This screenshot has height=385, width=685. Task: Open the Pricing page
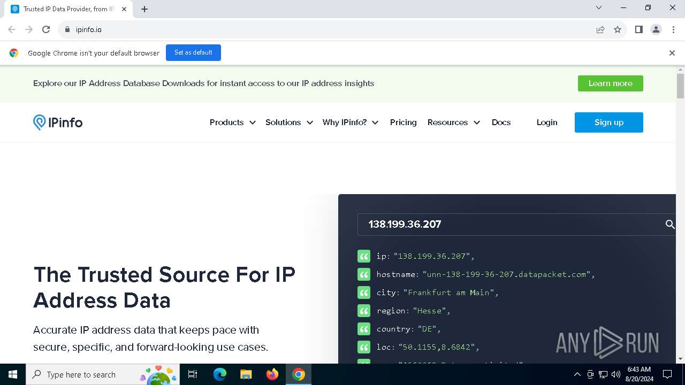(404, 122)
